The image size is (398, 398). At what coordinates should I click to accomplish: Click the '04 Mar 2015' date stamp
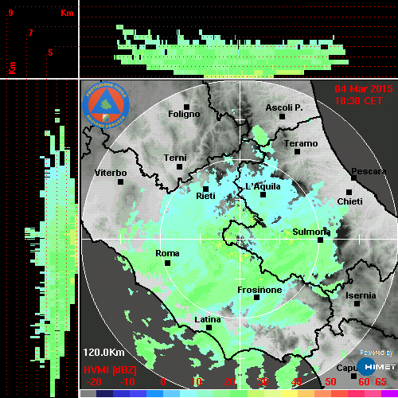(x=364, y=89)
